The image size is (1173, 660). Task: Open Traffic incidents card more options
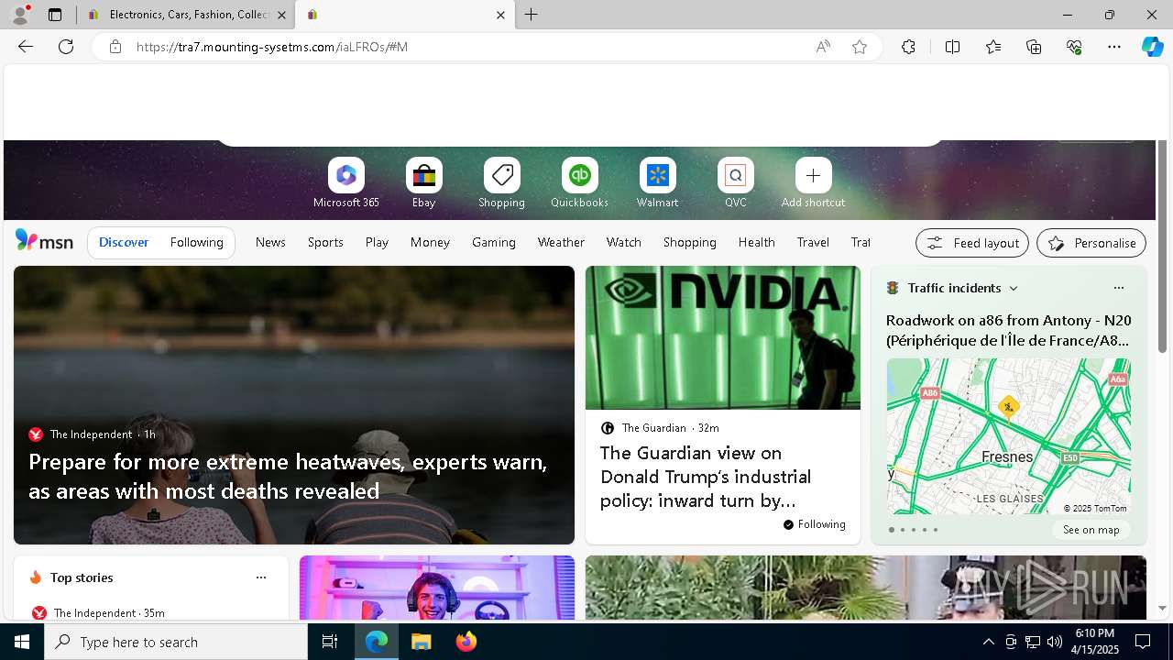[1118, 288]
